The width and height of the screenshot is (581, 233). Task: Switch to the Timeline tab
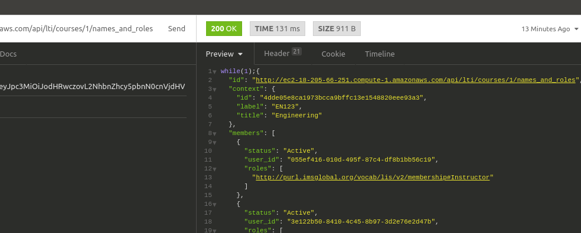[x=380, y=54]
